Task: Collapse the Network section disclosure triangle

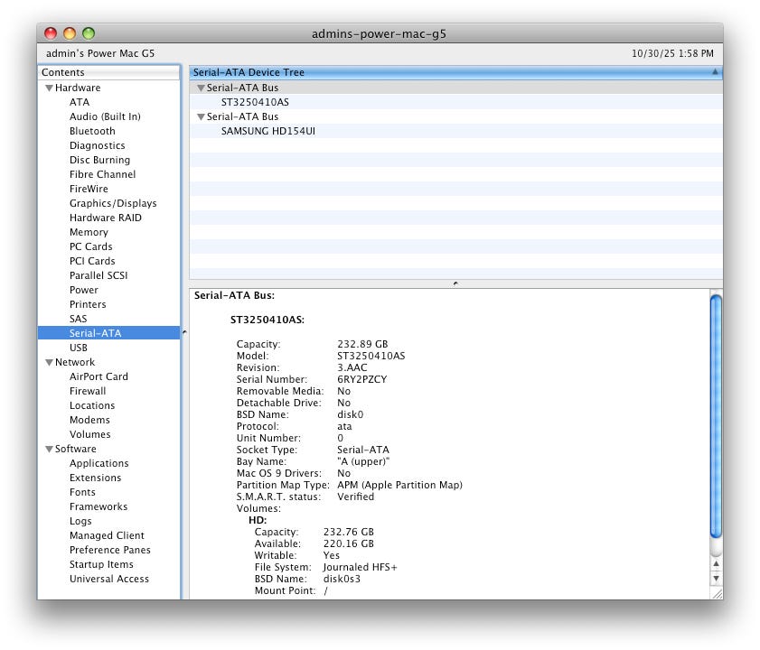Action: pos(49,363)
